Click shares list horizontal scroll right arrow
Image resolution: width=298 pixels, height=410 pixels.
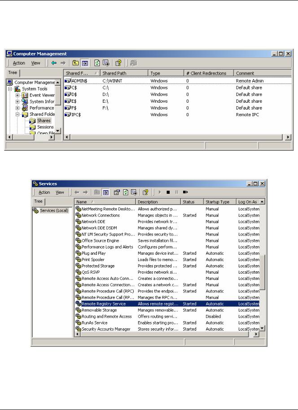tap(288, 137)
